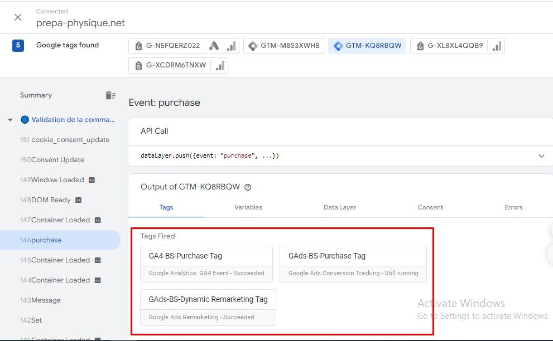Click the Analytics bars icon in the G-XCDRM6TNXW chip

[x=220, y=66]
